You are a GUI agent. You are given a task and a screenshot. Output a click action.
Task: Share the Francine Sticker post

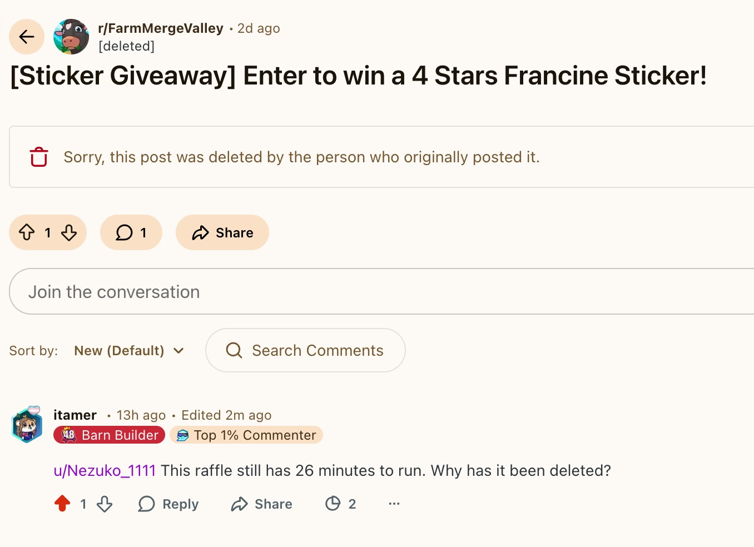pos(222,232)
